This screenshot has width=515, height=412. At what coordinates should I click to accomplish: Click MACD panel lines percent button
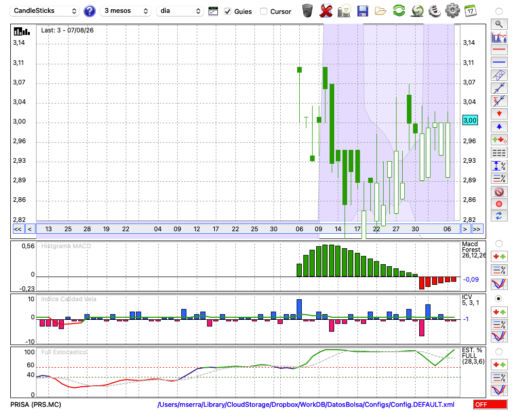pyautogui.click(x=499, y=270)
